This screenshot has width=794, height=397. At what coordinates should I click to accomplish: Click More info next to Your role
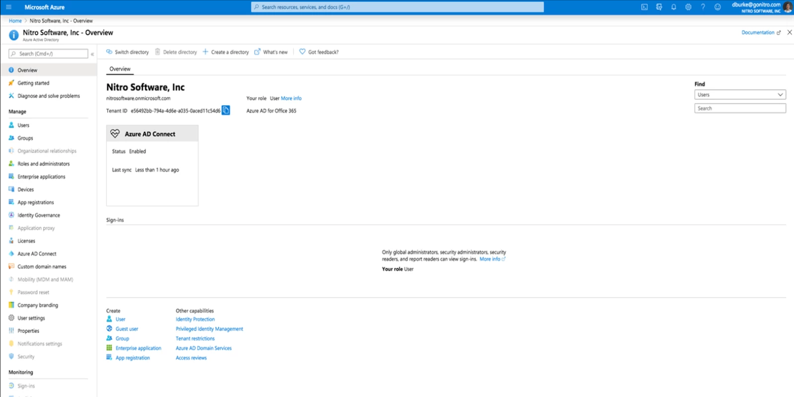291,98
